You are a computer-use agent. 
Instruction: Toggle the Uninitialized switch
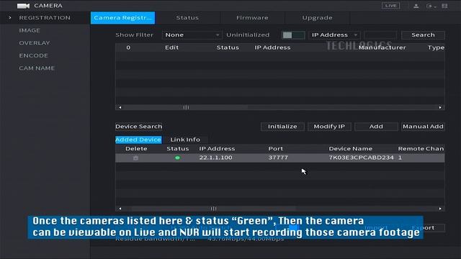point(293,35)
